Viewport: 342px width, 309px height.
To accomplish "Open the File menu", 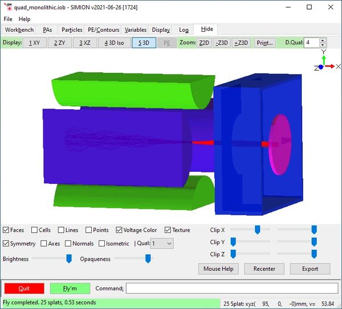I will point(8,19).
